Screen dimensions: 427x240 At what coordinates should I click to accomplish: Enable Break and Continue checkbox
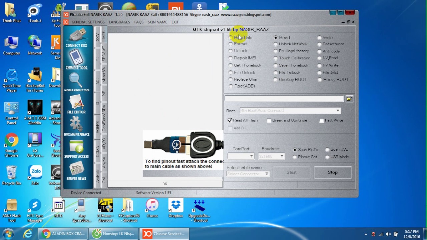pyautogui.click(x=287, y=120)
